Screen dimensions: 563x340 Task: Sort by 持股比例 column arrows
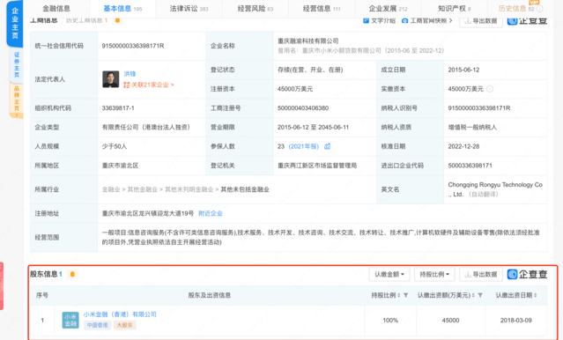tap(399, 295)
